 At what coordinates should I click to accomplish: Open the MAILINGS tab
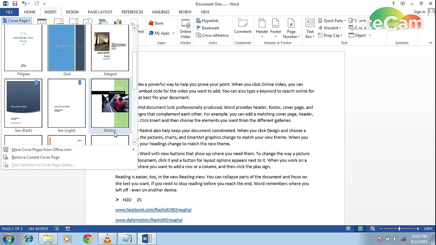coord(161,12)
